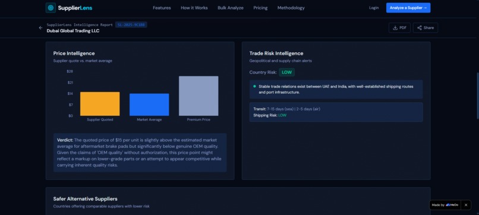This screenshot has height=215, width=479.
Task: Open How it Works page
Action: (x=194, y=8)
